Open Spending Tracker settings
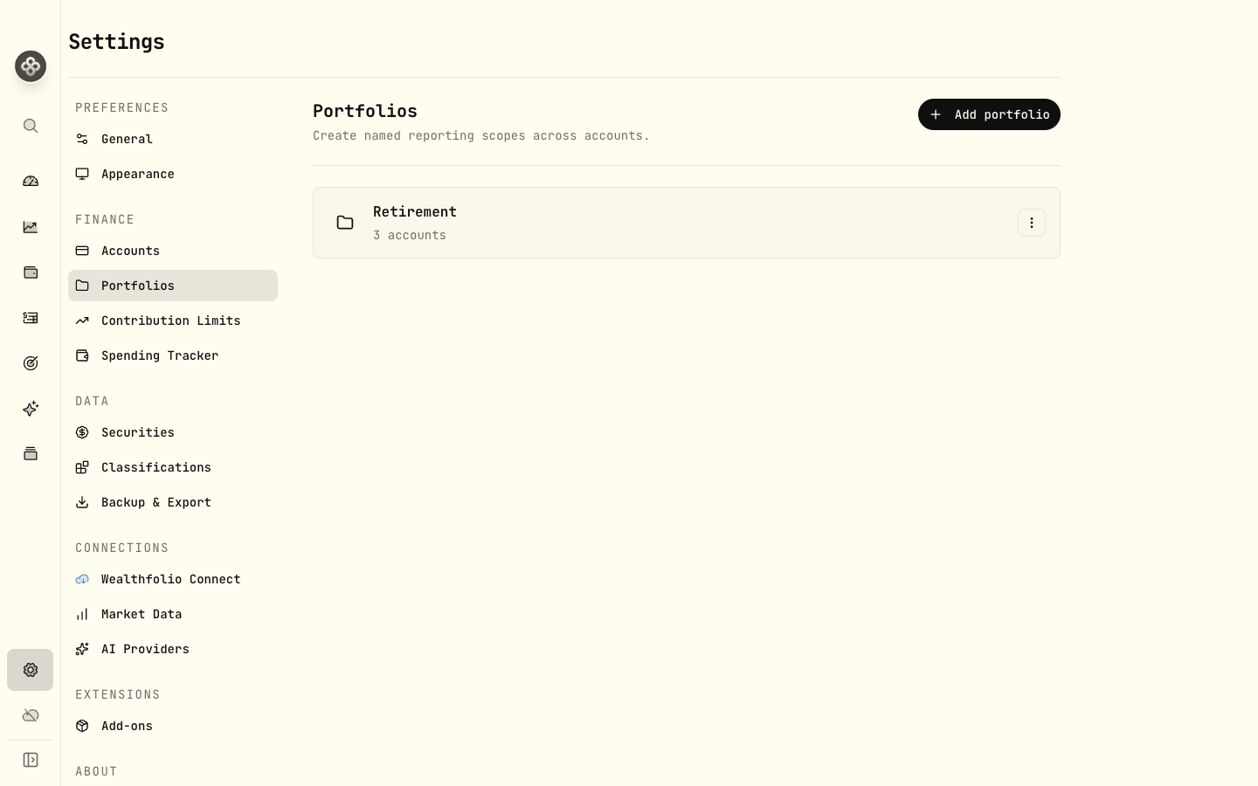Screen dimensions: 1258x786 point(173,355)
